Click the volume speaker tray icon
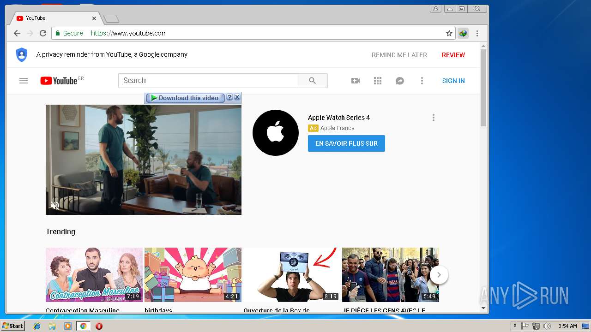The image size is (591, 332). tap(547, 326)
